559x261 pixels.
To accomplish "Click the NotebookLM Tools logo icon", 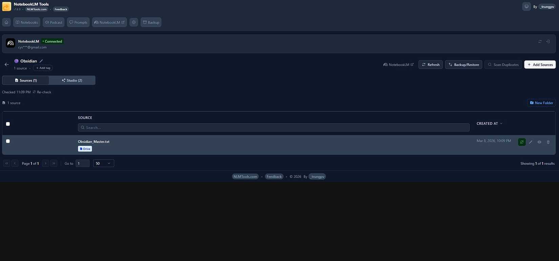I will pyautogui.click(x=7, y=6).
